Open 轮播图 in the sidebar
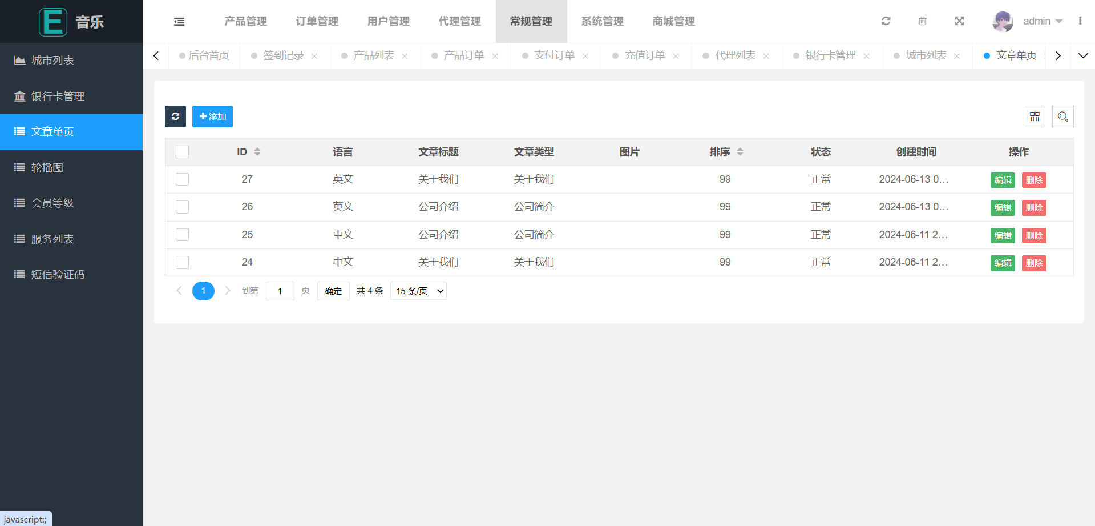 [47, 167]
